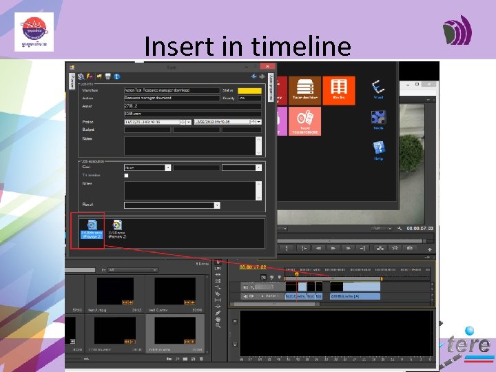Viewport: 496px width, 372px height.
Task: Click the Job info Notes text area
Action: click(x=193, y=146)
